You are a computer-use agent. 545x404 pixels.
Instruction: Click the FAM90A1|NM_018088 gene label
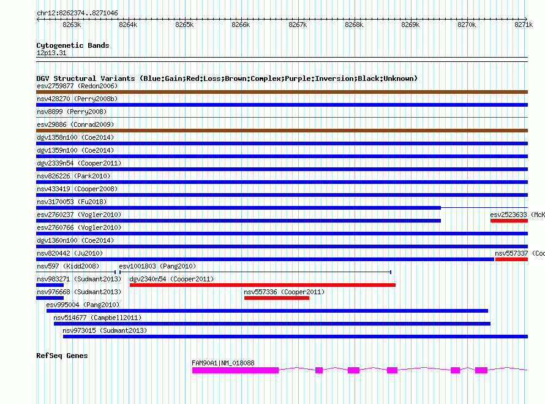click(x=223, y=363)
